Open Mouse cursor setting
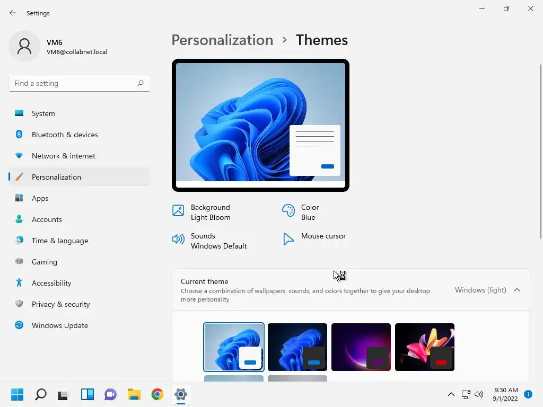543x407 pixels. (314, 239)
